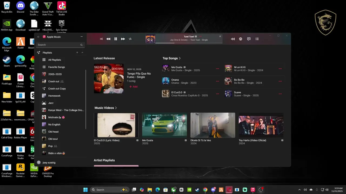Show lyrics panel icon
346x194 pixels.
(x=249, y=39)
